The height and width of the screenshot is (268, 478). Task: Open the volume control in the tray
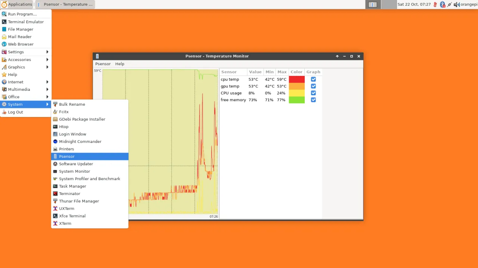(x=456, y=4)
